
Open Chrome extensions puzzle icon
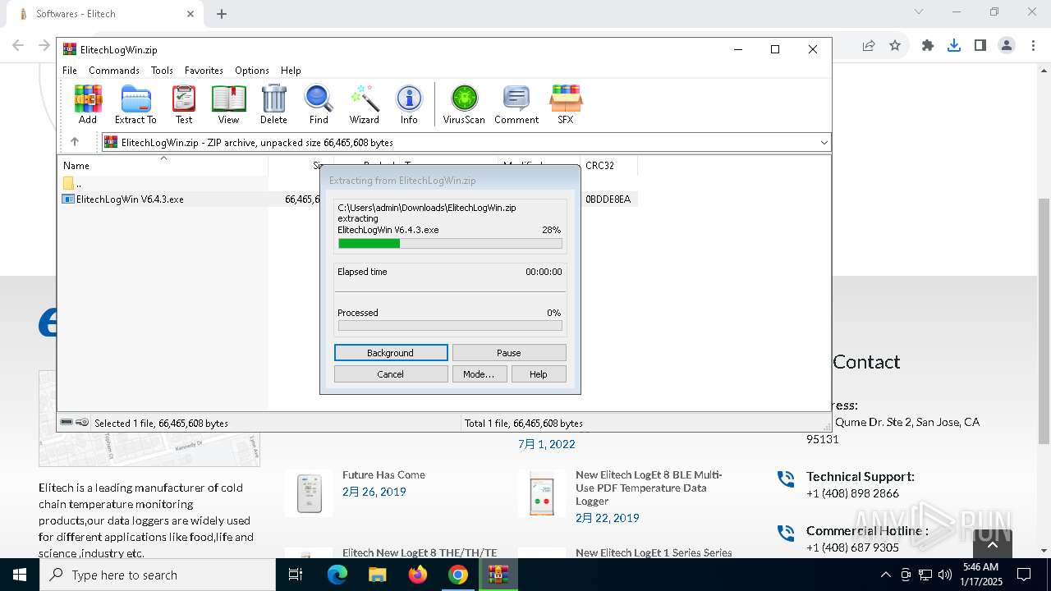coord(928,46)
